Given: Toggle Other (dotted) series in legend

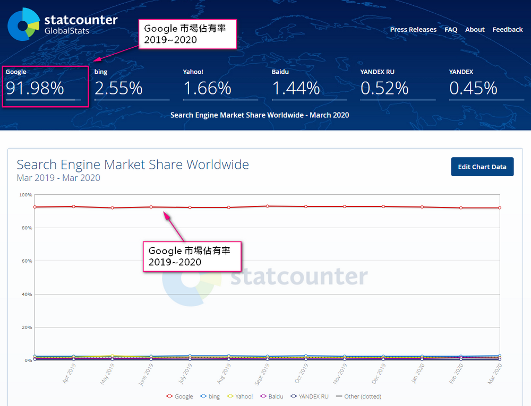Looking at the screenshot, I should [x=358, y=396].
